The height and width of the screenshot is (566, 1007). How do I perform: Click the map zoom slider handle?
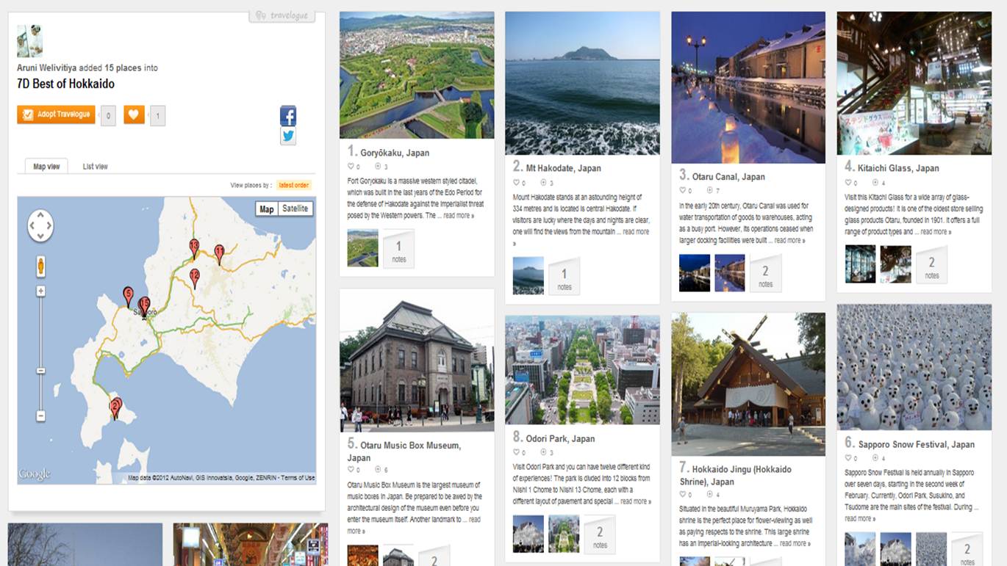40,371
